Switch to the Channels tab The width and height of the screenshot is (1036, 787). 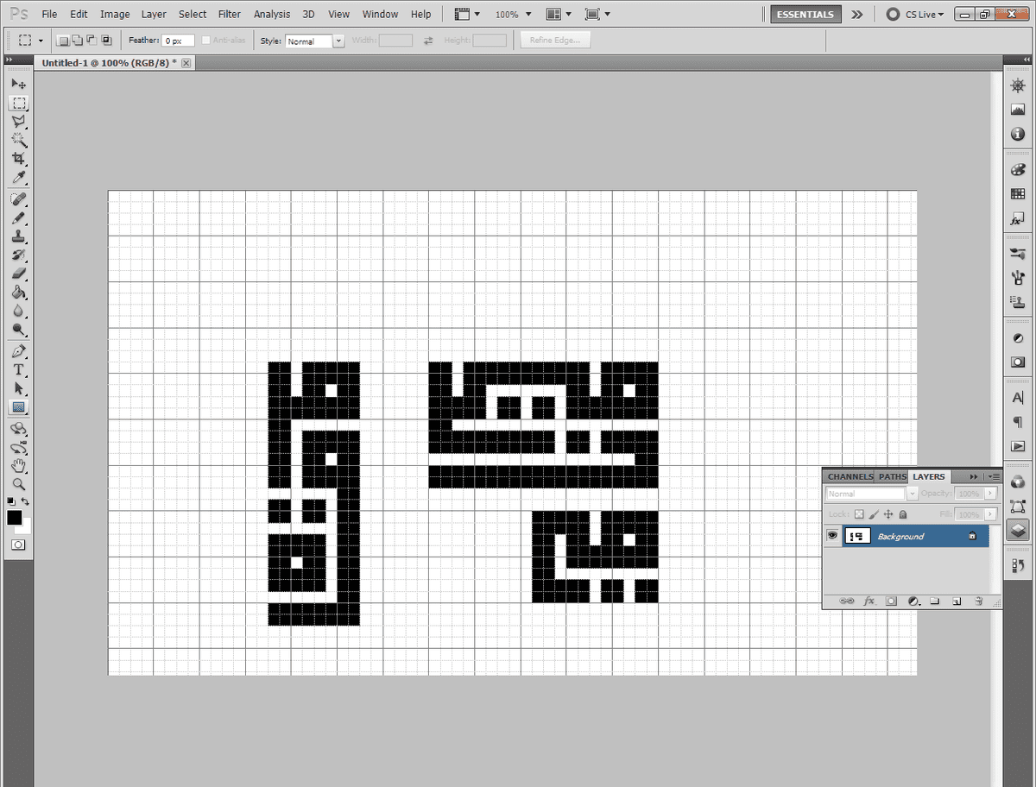[x=850, y=476]
